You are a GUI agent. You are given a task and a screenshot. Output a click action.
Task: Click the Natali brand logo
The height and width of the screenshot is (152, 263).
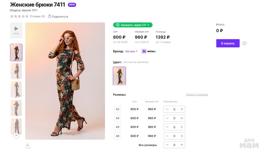pos(148,51)
